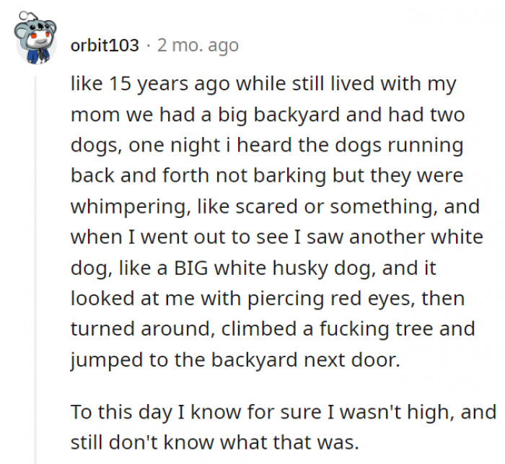The height and width of the screenshot is (464, 505).
Task: Collapse the comment thread using vertical line
Action: coord(36,270)
